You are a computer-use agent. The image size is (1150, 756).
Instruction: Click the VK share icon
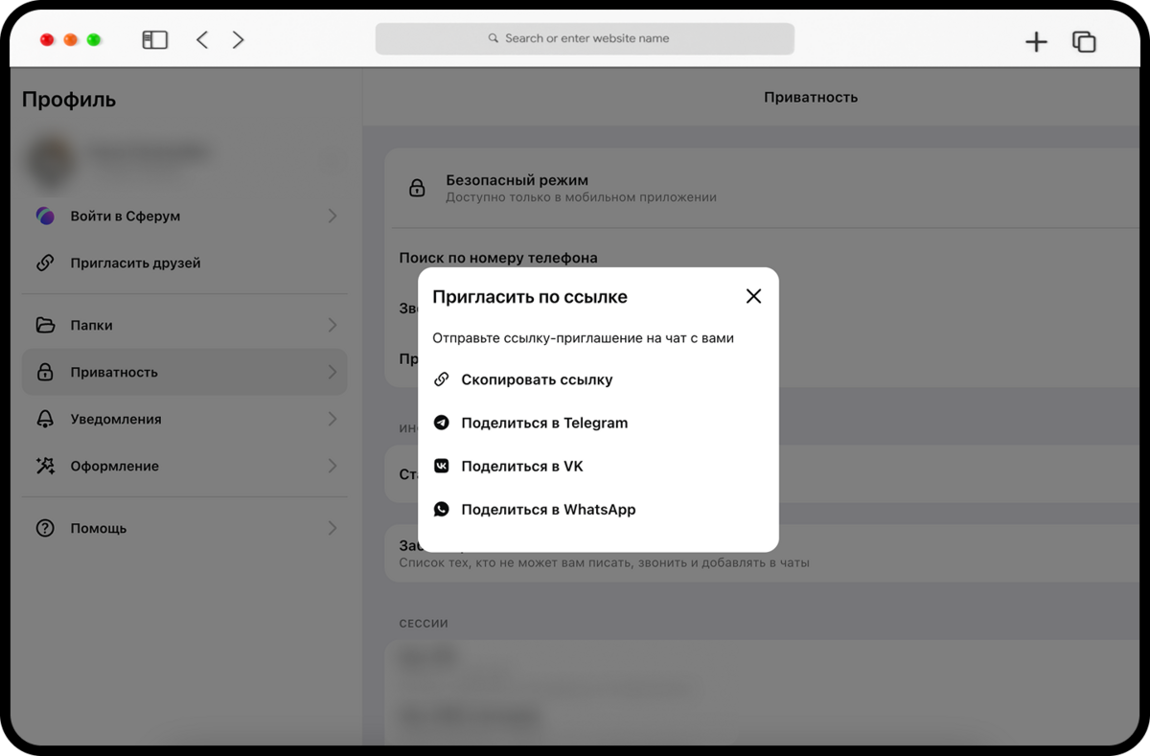tap(442, 466)
